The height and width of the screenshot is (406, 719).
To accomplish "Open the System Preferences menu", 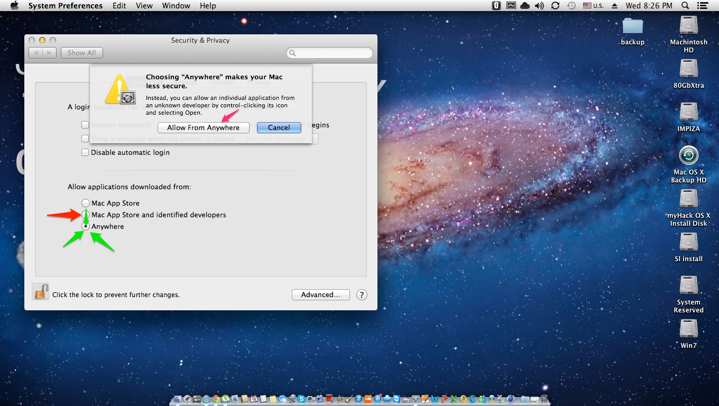I will click(x=66, y=6).
